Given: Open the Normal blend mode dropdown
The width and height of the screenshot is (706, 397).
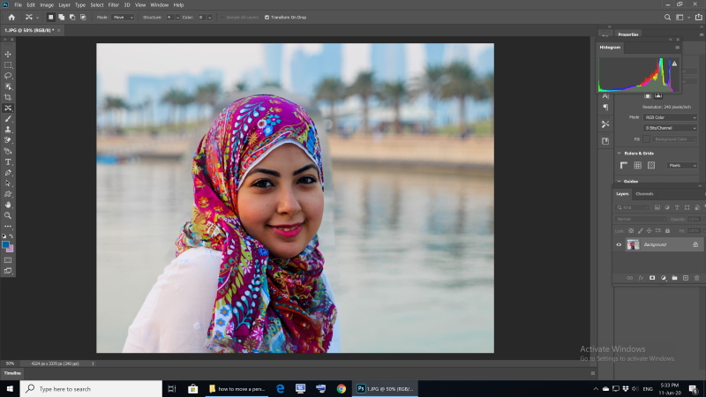Looking at the screenshot, I should 641,219.
